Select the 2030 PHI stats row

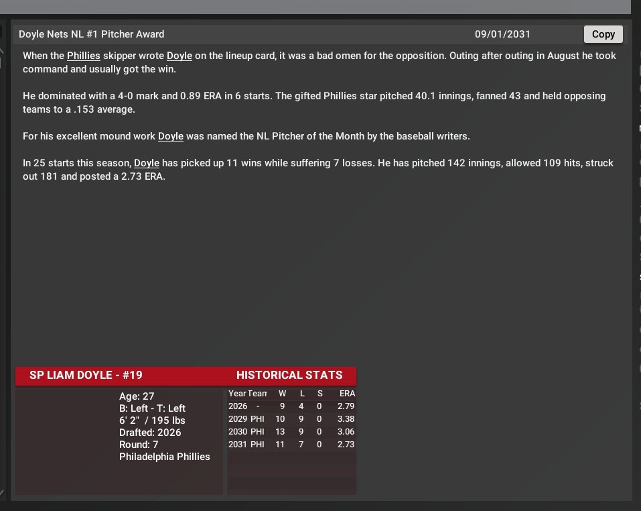[291, 432]
